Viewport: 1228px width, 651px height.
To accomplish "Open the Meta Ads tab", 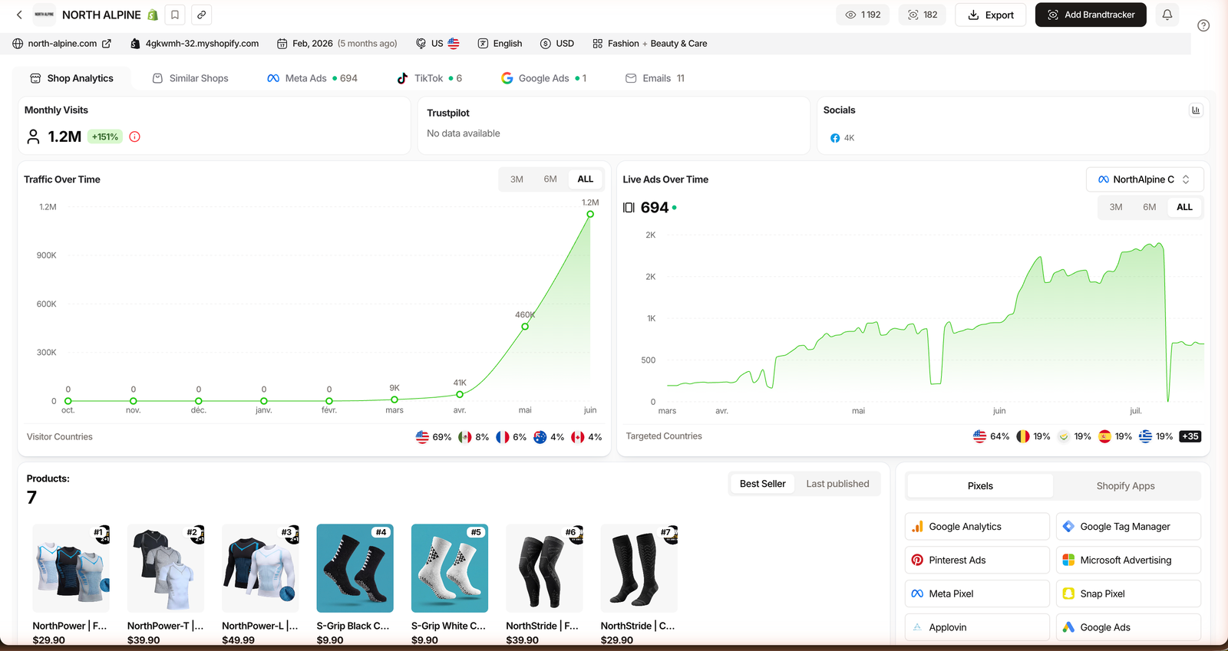I will (312, 78).
